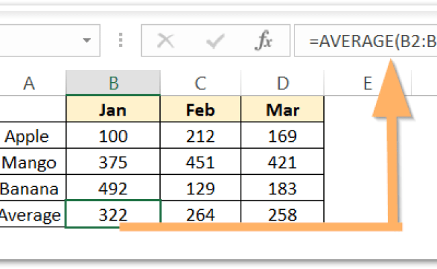Viewport: 437px width, 269px height.
Task: Cancel the formula entry with the X icon
Action: click(165, 41)
